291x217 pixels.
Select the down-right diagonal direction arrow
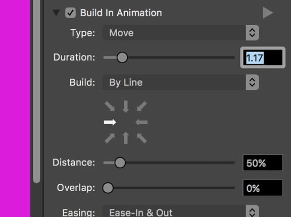110,106
